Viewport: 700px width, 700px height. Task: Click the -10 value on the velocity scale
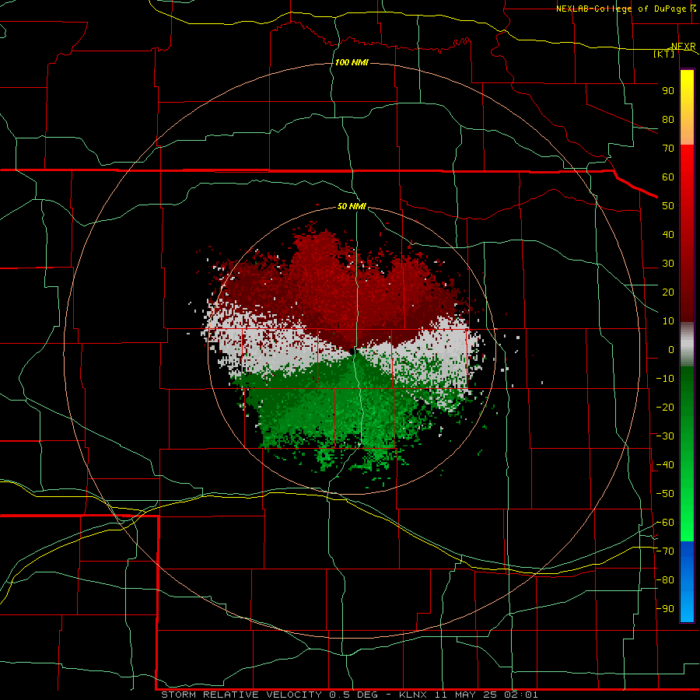[x=665, y=379]
